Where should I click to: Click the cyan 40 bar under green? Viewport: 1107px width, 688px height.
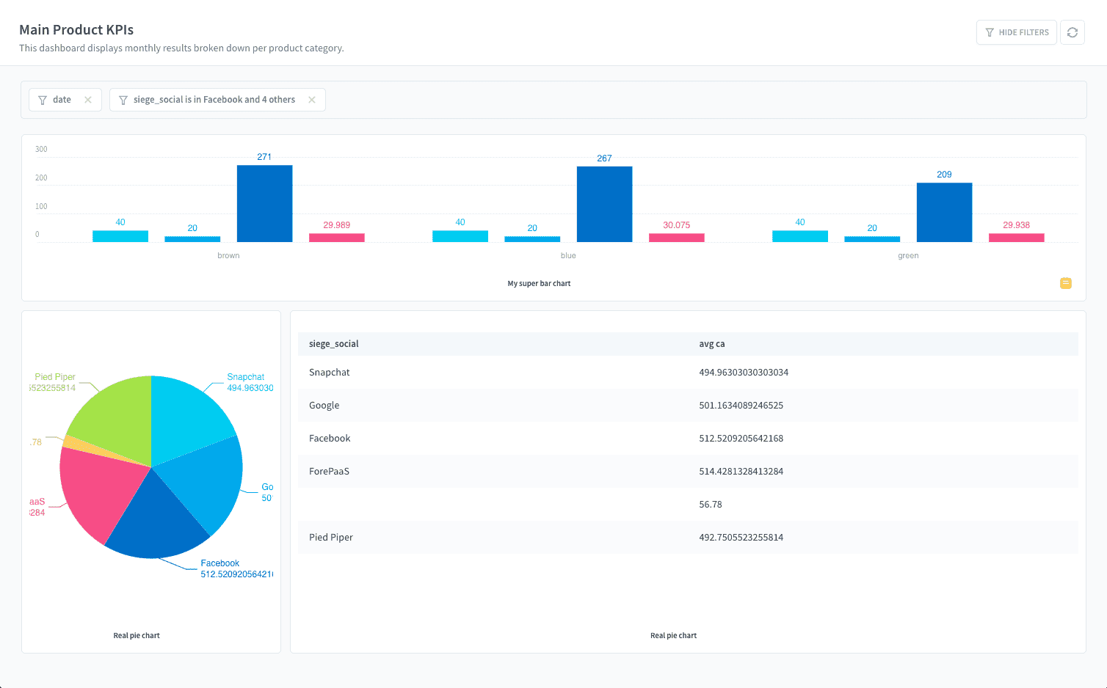(x=800, y=236)
